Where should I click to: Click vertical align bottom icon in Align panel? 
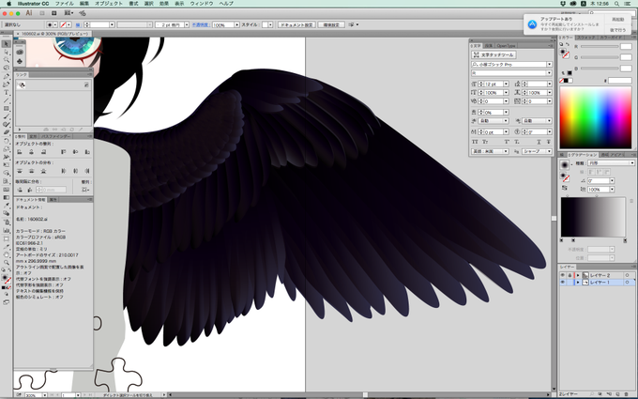tap(87, 152)
